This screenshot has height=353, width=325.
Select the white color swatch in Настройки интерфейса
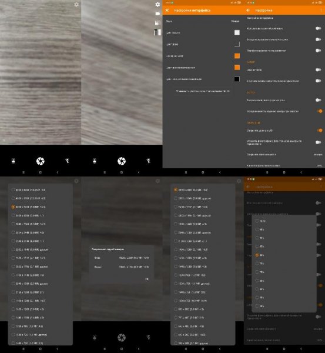(237, 32)
